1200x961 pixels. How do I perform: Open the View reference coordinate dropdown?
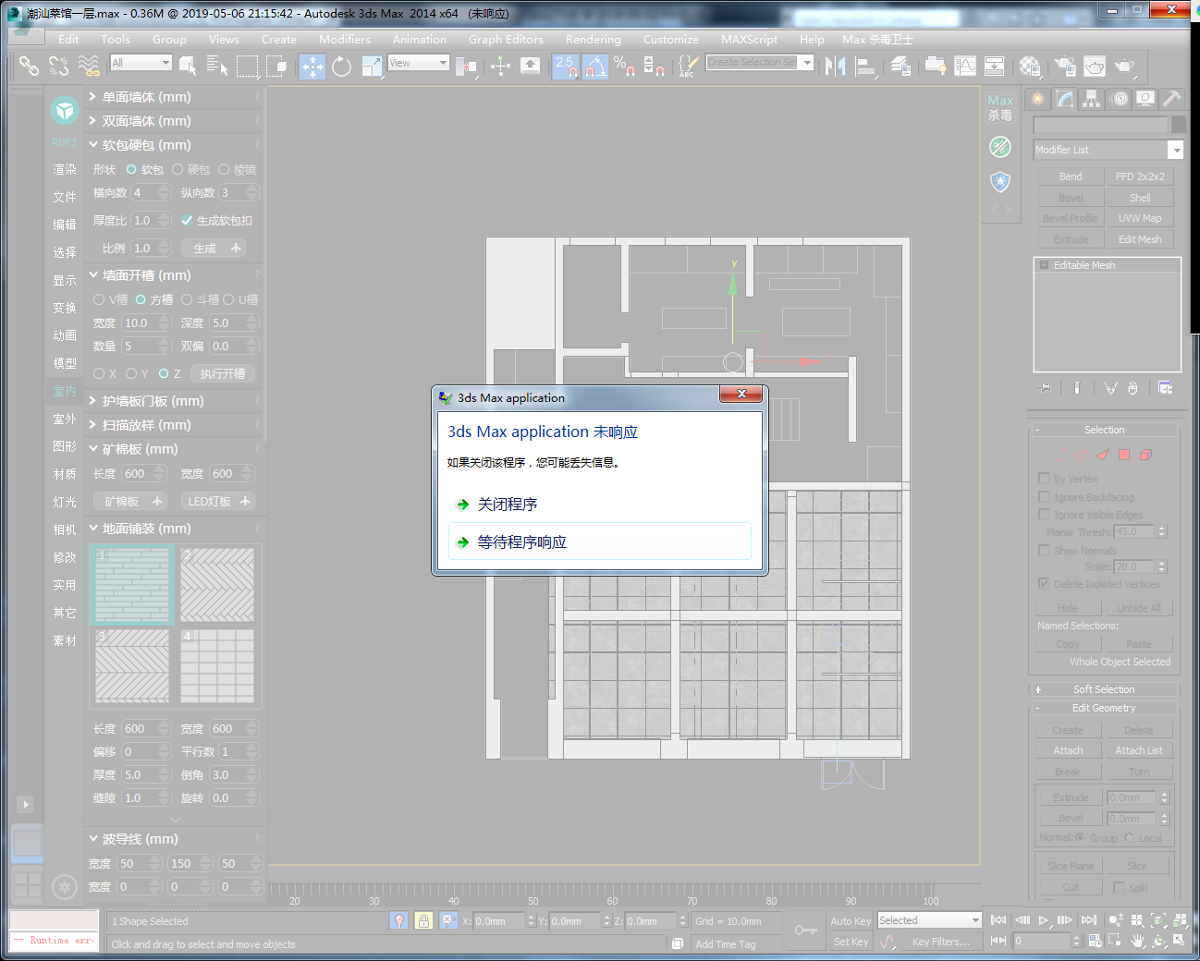(x=418, y=63)
